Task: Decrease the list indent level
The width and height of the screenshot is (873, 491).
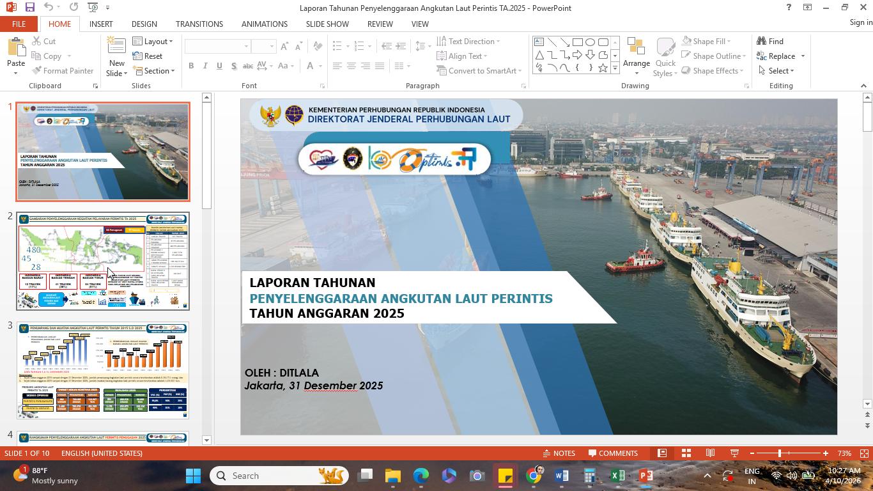Action: pos(387,46)
